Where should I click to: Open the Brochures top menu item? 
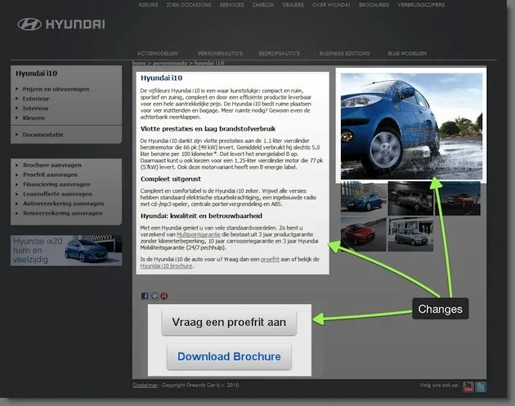coord(374,5)
